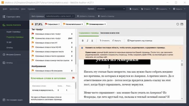189x106 pixels.
Task: Click Ключевые слова в заголовке panel title
Action: coord(48,78)
